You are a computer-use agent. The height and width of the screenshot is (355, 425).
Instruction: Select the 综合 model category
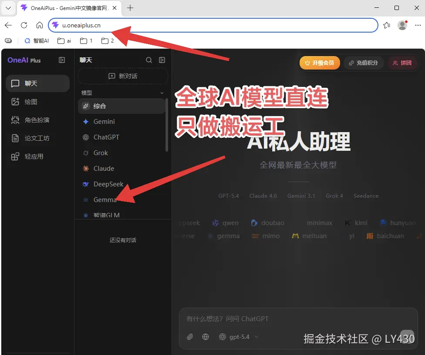121,106
